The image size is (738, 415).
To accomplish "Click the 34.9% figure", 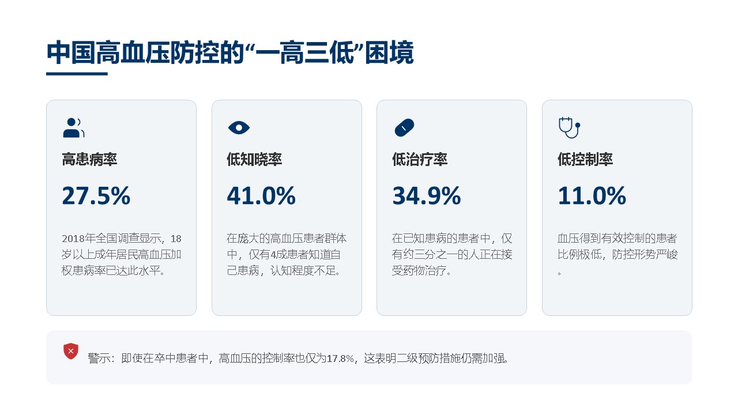I will tap(427, 196).
